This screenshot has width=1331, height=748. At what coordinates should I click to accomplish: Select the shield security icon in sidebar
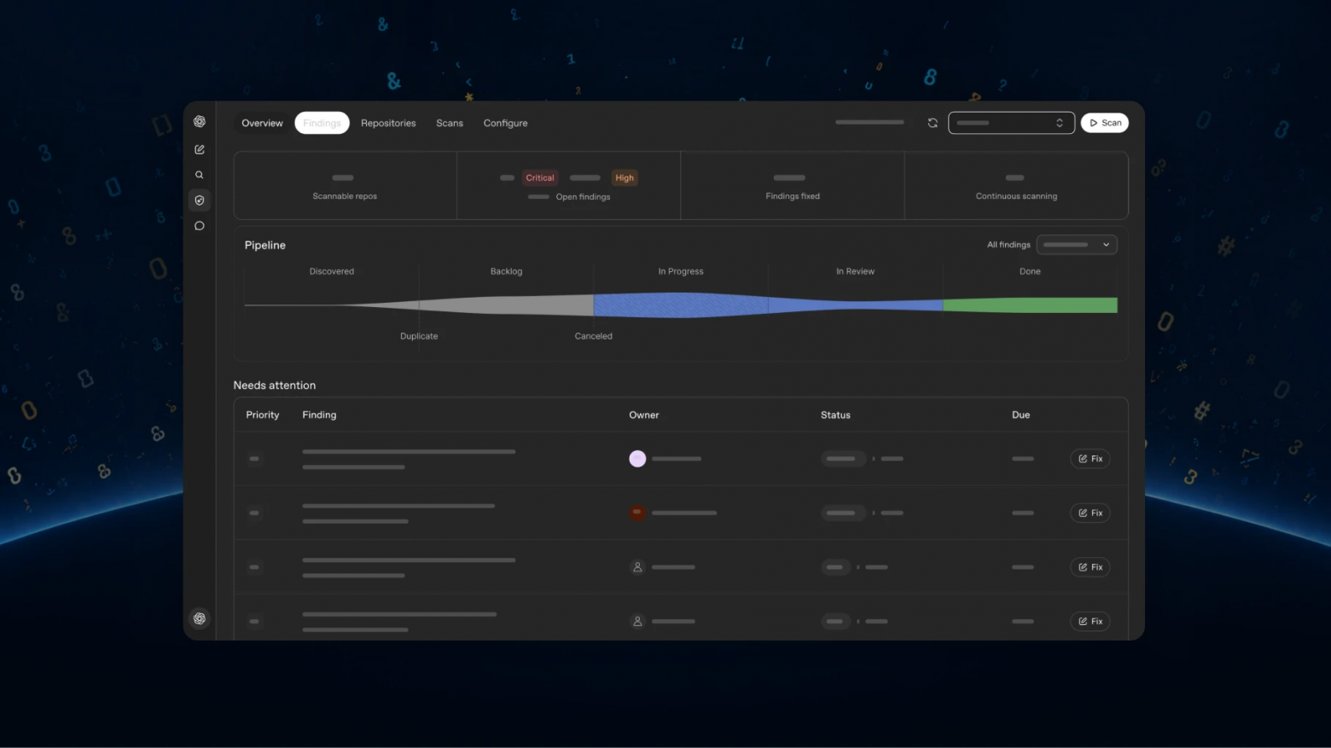pyautogui.click(x=200, y=200)
